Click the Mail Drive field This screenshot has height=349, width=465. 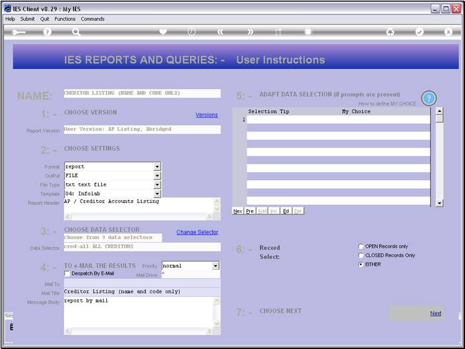tap(191, 275)
